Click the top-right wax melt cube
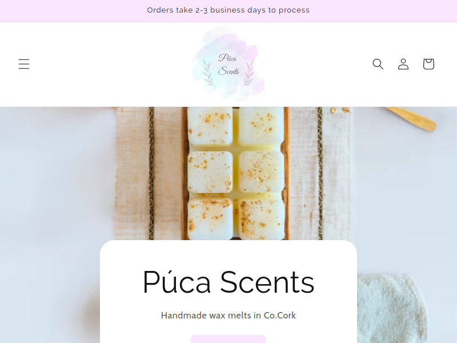Viewport: 457px width, 343px height. 261,126
